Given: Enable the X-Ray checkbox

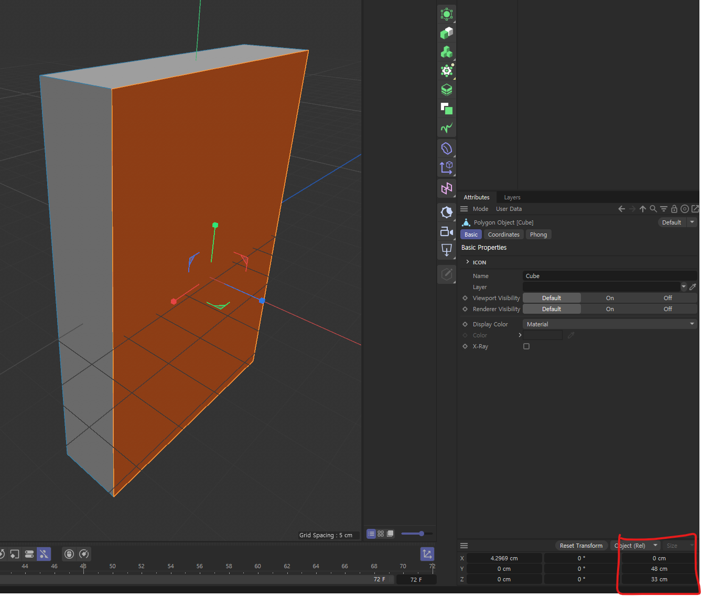Looking at the screenshot, I should [x=526, y=346].
